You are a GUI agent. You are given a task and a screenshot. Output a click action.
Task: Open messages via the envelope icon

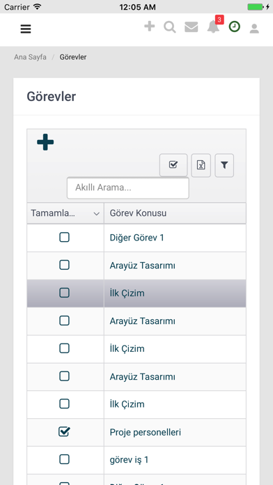(192, 27)
